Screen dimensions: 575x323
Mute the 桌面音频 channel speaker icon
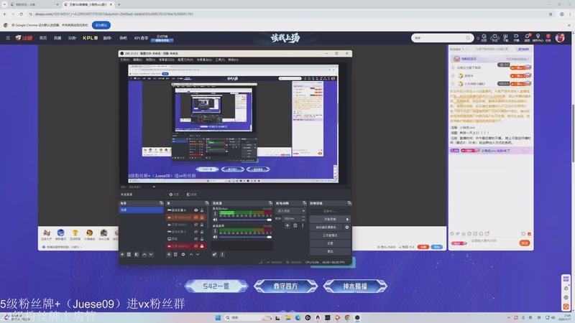tap(215, 237)
